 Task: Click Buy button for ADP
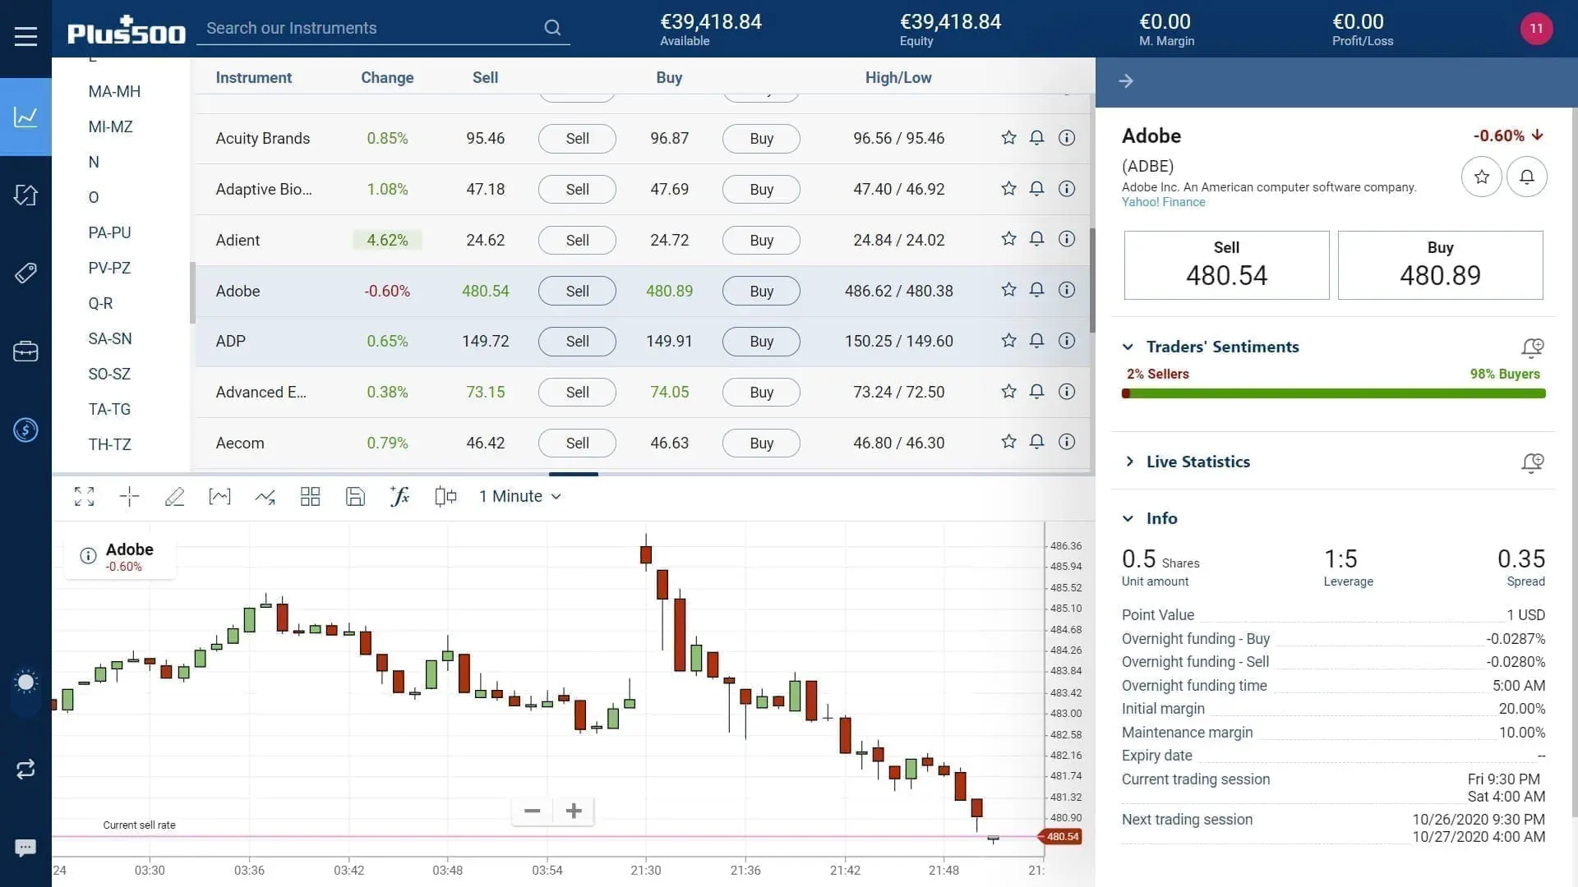coord(761,341)
